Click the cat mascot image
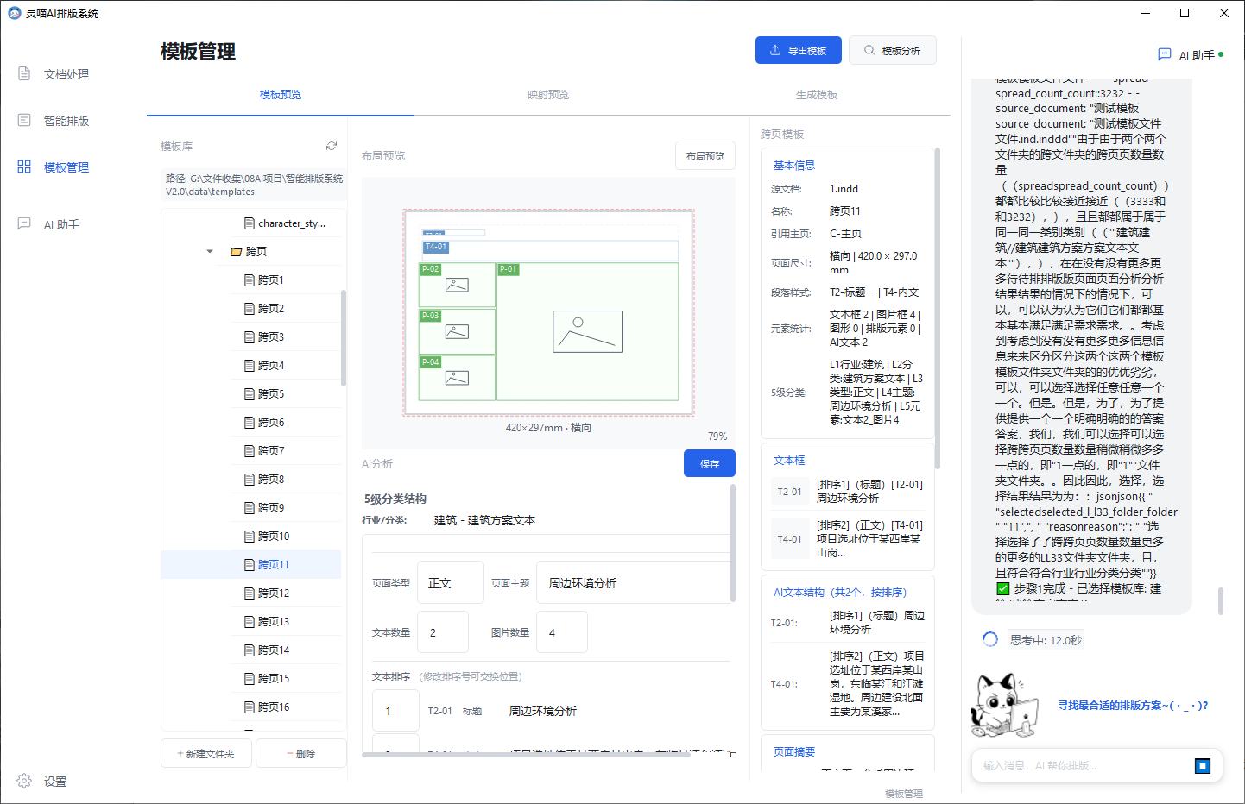Image resolution: width=1245 pixels, height=804 pixels. (x=1005, y=706)
